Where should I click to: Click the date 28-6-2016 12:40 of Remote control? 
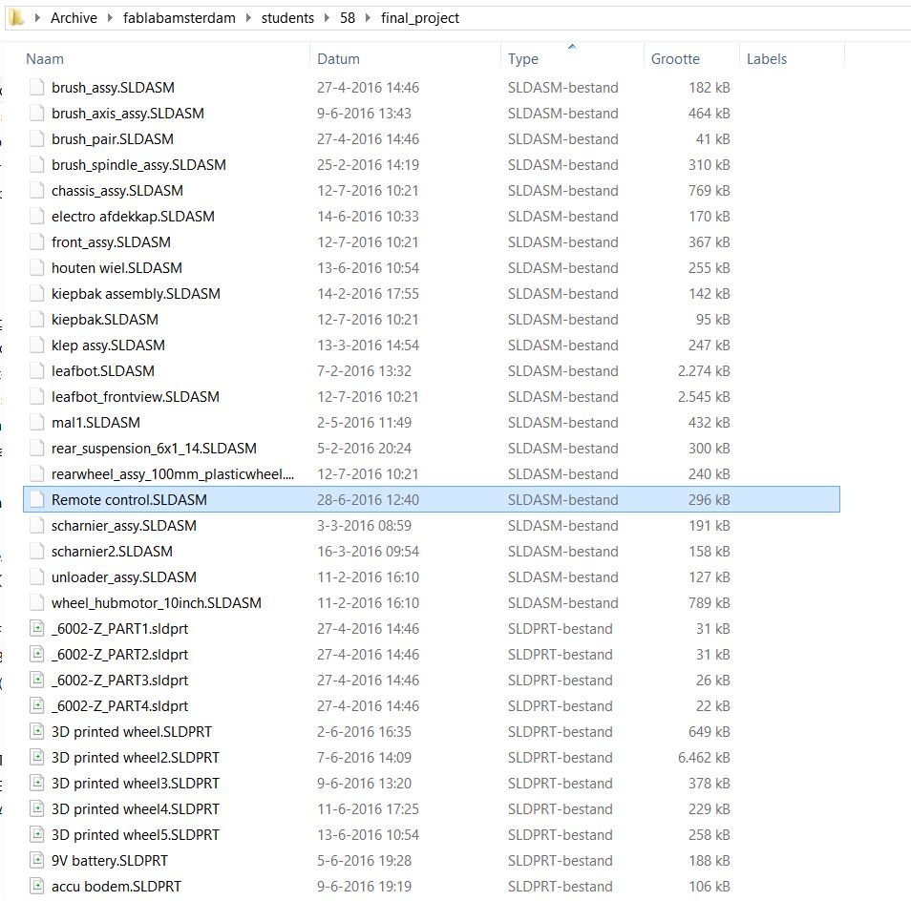coord(368,500)
